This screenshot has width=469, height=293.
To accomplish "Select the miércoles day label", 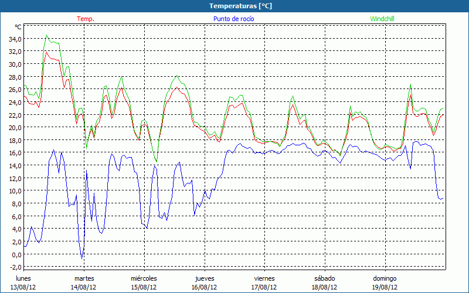I will (x=144, y=278).
